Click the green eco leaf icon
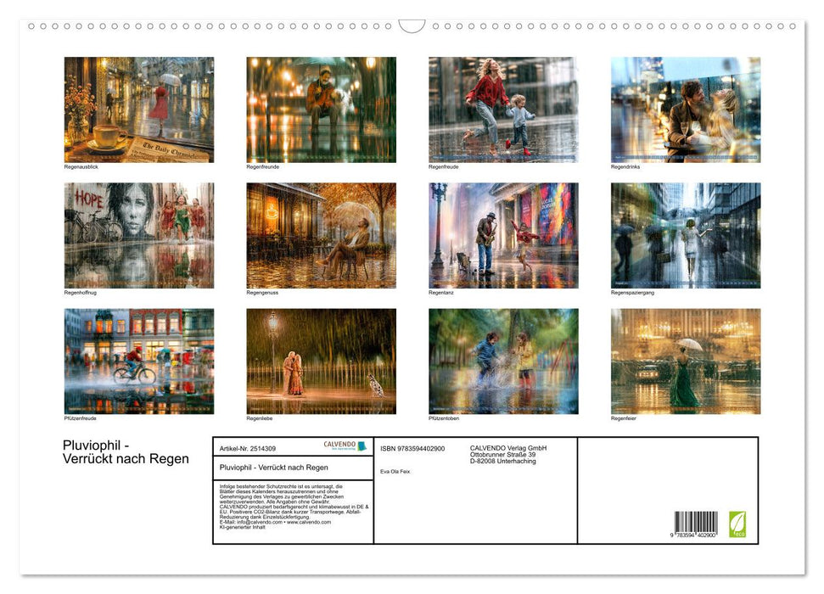This screenshot has height=594, width=824. [737, 524]
